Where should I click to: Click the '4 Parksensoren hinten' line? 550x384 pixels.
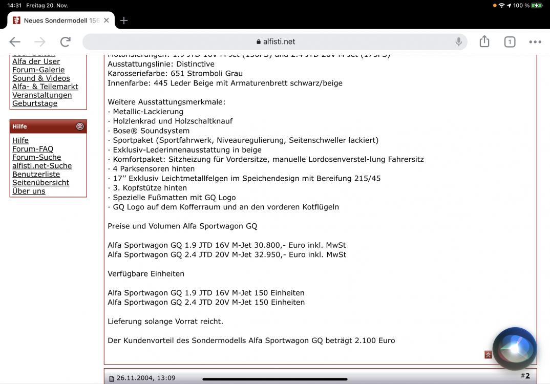[x=154, y=168]
